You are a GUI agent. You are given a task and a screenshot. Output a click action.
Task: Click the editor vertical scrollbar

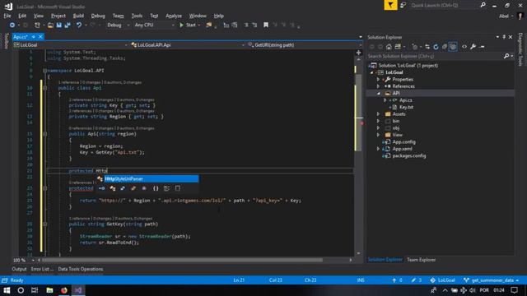(x=359, y=113)
